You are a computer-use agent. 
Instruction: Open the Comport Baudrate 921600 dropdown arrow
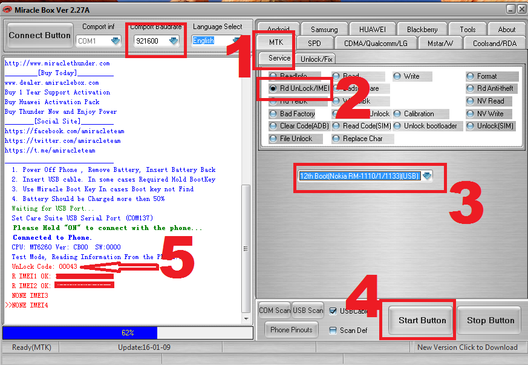pyautogui.click(x=174, y=41)
